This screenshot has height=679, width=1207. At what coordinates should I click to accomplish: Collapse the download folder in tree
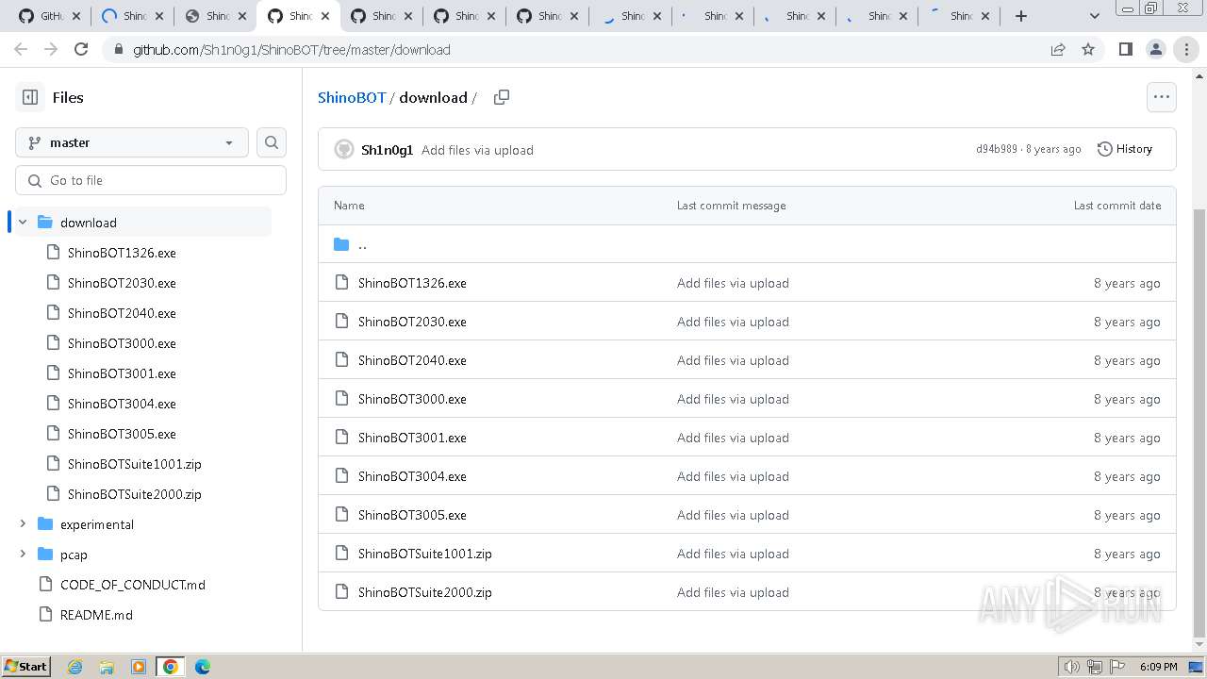pyautogui.click(x=23, y=223)
